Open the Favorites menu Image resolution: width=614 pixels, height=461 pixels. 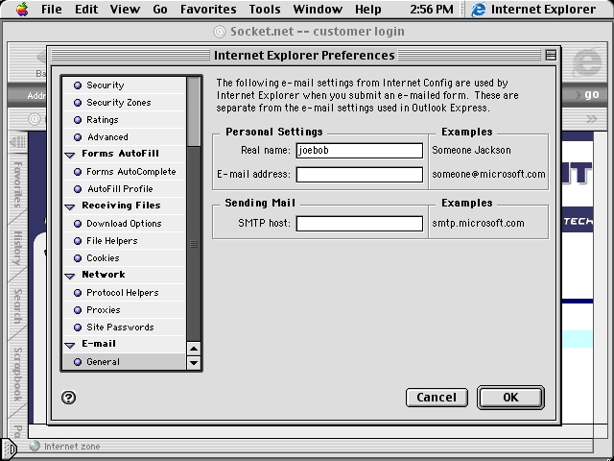[x=208, y=9]
